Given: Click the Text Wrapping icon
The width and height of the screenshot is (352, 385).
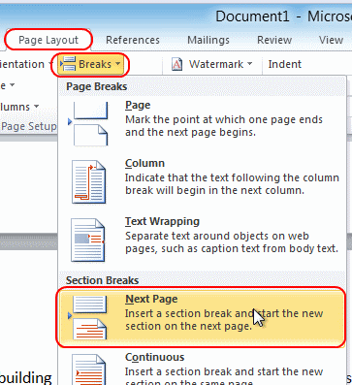Looking at the screenshot, I should pyautogui.click(x=88, y=240).
